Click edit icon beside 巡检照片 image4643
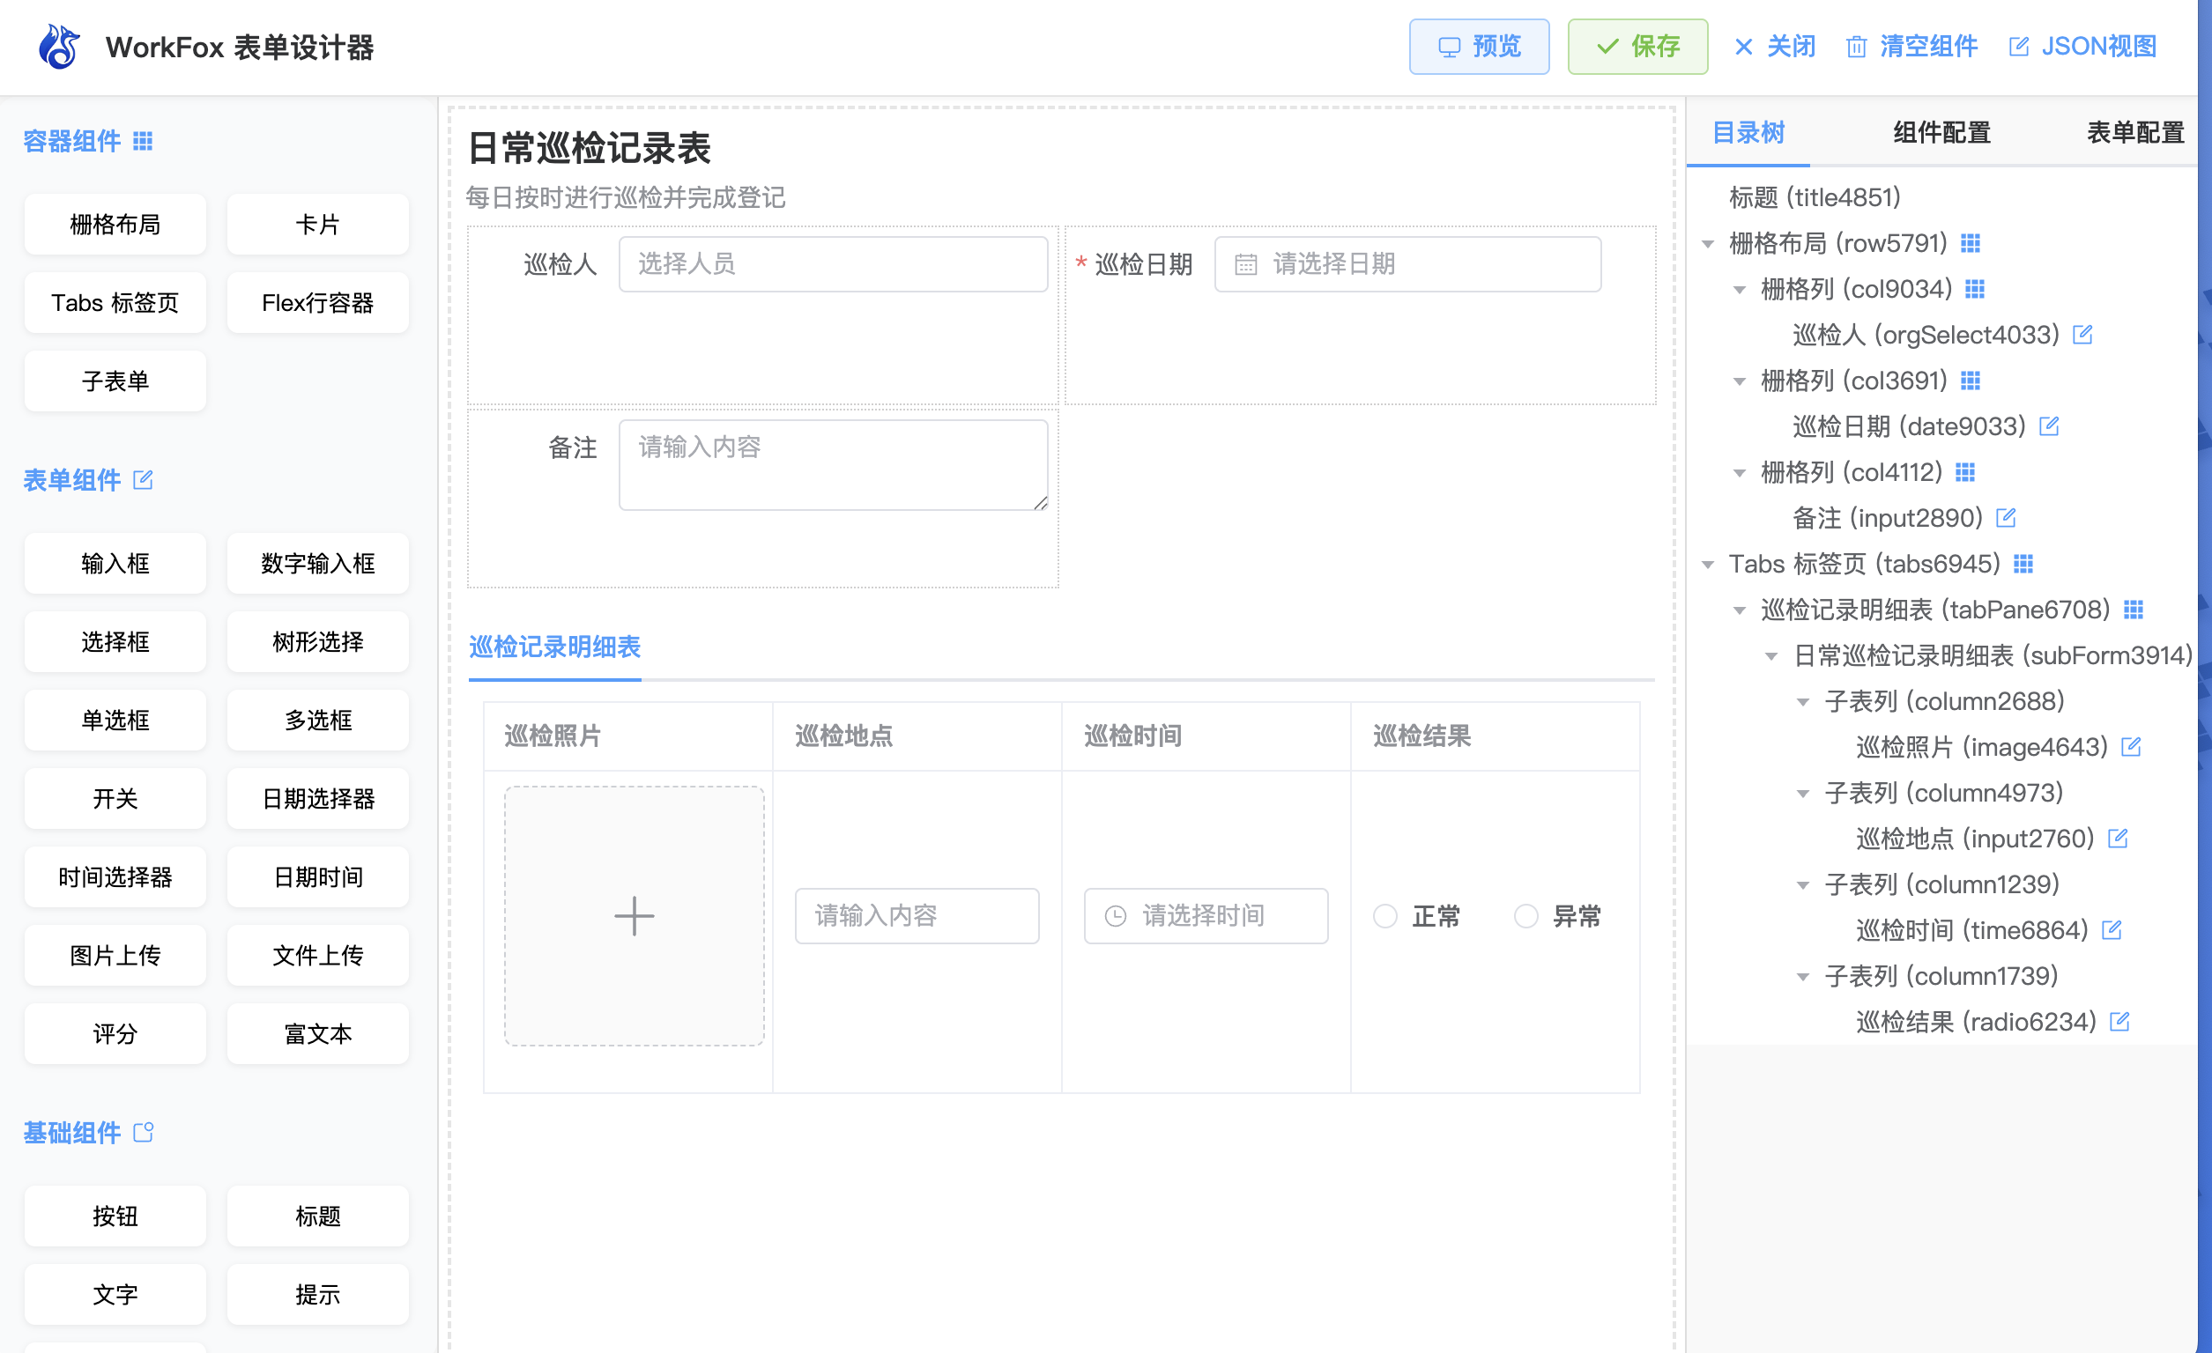 (x=2131, y=746)
